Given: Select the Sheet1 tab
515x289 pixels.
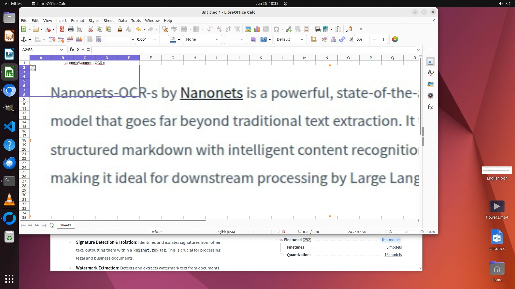Looking at the screenshot, I should [x=65, y=225].
